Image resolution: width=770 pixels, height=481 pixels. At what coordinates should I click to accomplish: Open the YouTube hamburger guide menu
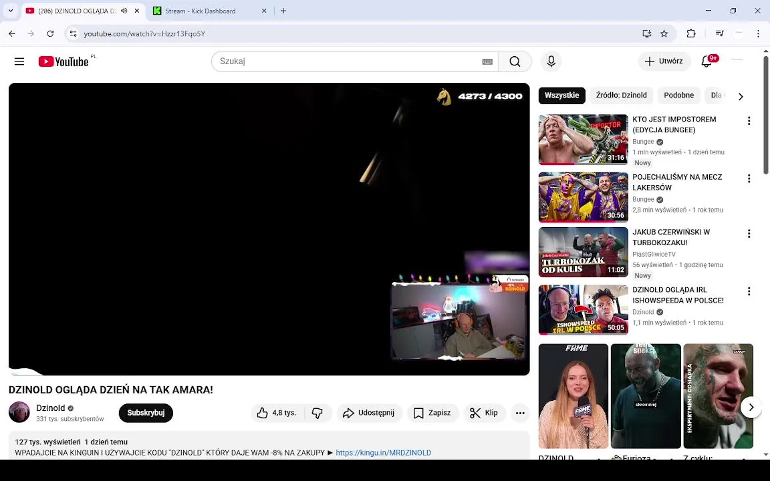click(19, 61)
